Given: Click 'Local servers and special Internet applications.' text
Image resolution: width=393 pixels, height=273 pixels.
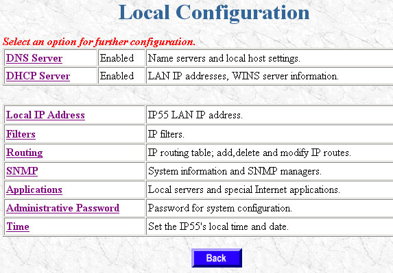Looking at the screenshot, I should (x=244, y=190).
